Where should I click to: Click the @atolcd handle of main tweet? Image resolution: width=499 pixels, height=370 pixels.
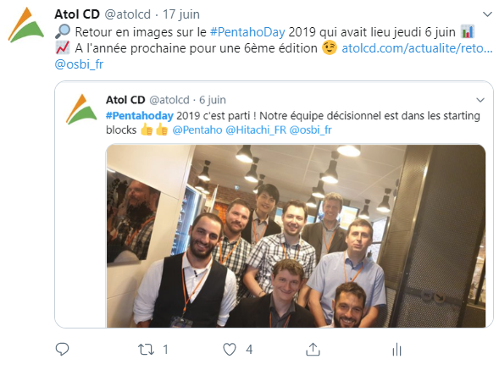point(128,14)
